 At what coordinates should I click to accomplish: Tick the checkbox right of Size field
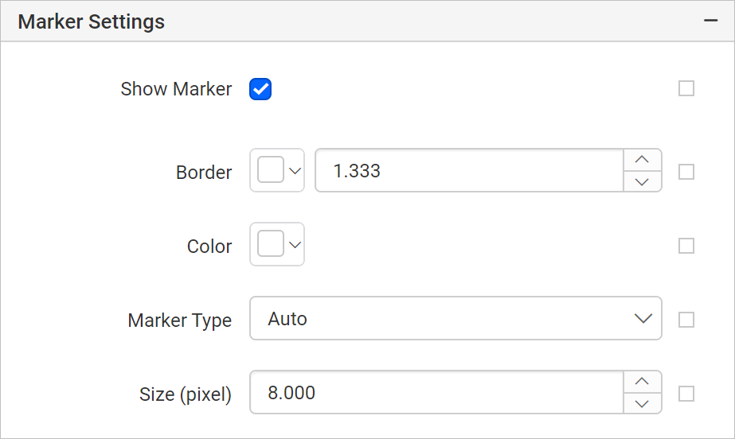[x=686, y=394]
